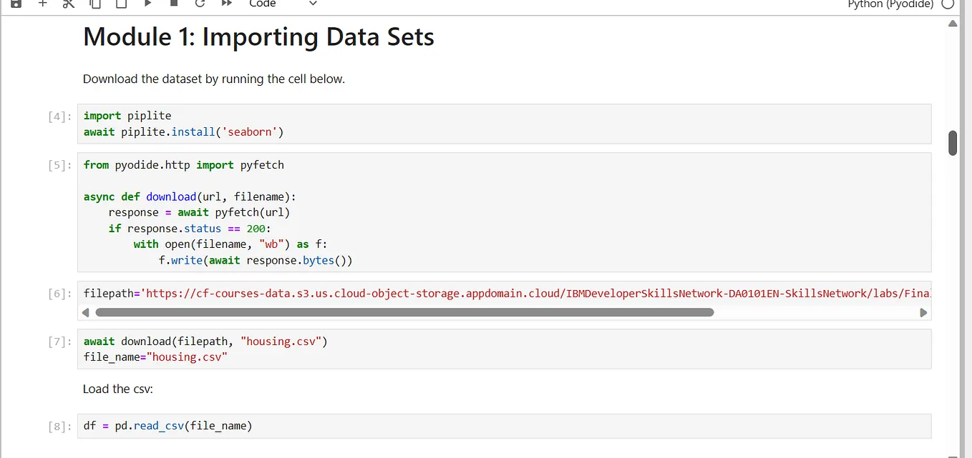Save the notebook
972x458 pixels.
(15, 4)
